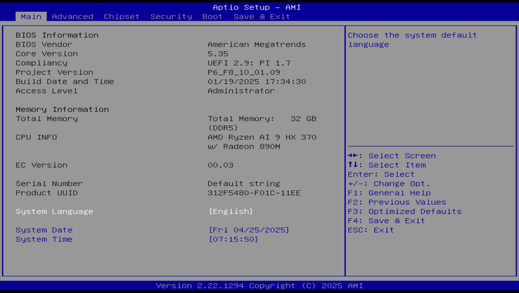Click the EC Version label
Screen dimensions: 519x293
click(x=41, y=165)
